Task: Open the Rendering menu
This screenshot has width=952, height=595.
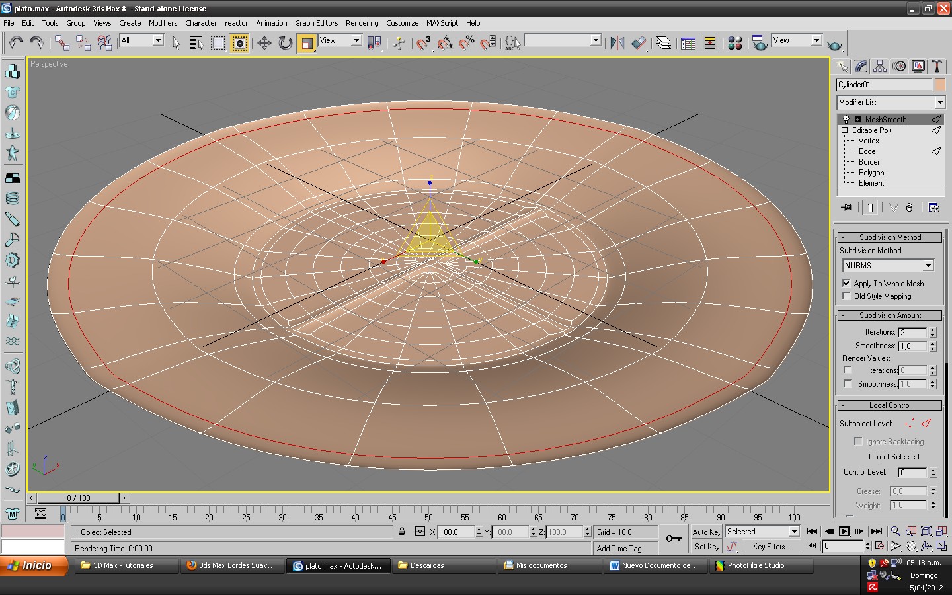Action: pos(362,23)
